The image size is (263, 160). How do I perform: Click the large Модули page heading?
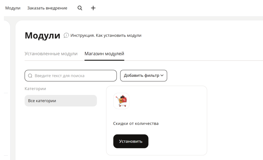click(x=42, y=36)
